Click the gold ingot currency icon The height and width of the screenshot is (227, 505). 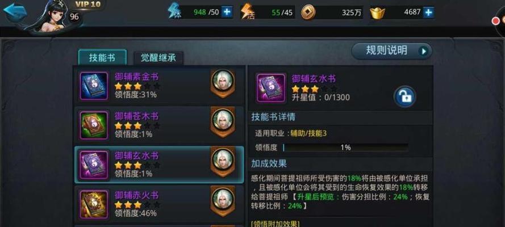click(x=377, y=12)
